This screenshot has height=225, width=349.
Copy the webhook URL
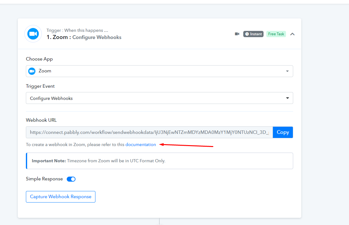[x=283, y=132]
